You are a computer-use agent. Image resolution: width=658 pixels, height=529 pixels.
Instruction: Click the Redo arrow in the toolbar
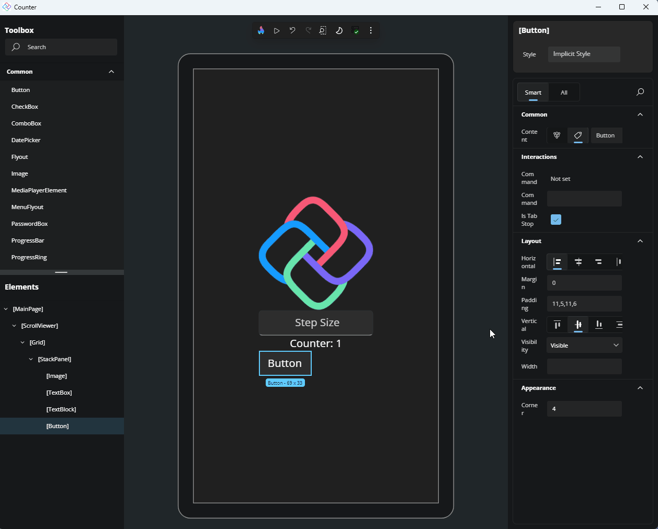(x=308, y=30)
